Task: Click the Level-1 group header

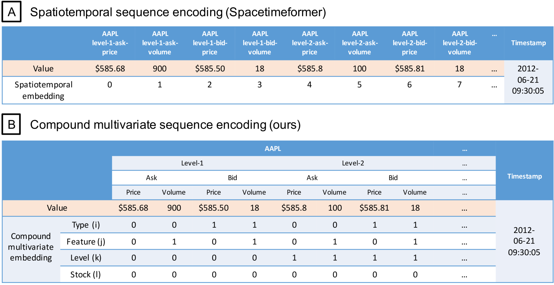Action: [x=192, y=163]
